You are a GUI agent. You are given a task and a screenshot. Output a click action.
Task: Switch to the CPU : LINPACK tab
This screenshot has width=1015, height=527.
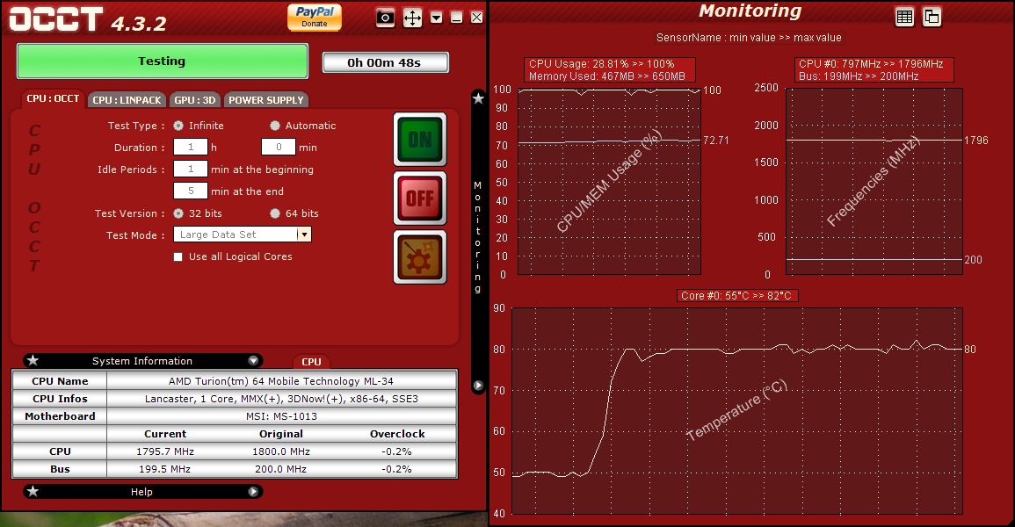127,100
